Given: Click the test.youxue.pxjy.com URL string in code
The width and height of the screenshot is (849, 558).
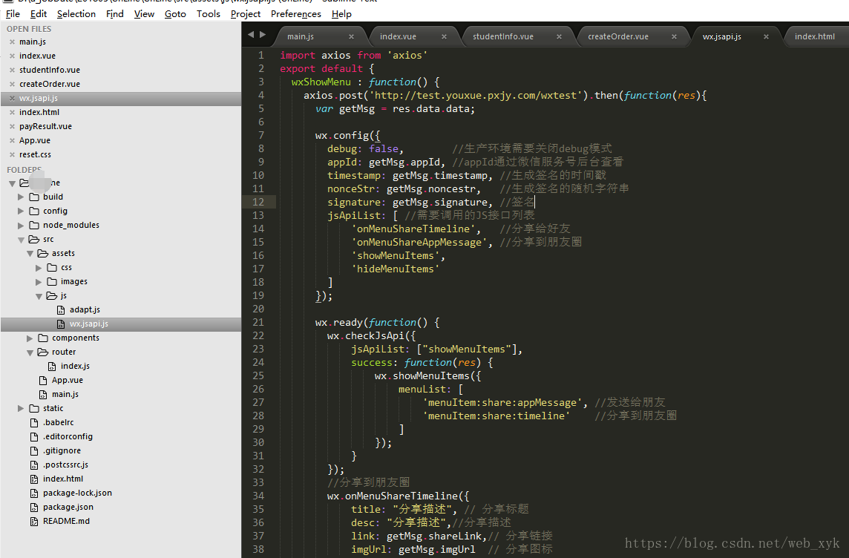Looking at the screenshot, I should coord(479,95).
